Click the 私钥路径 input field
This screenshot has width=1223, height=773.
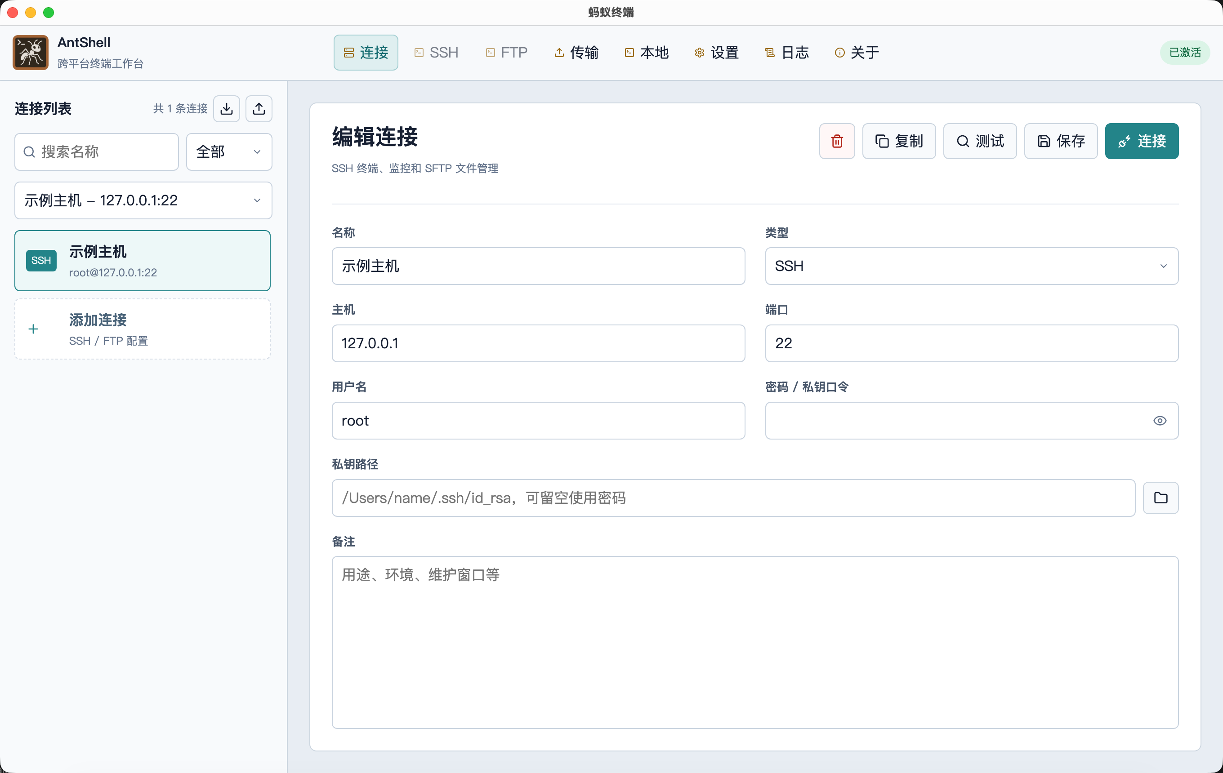pyautogui.click(x=733, y=498)
